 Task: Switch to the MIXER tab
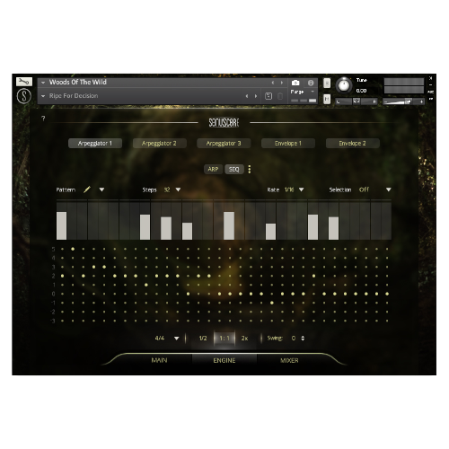point(289,360)
